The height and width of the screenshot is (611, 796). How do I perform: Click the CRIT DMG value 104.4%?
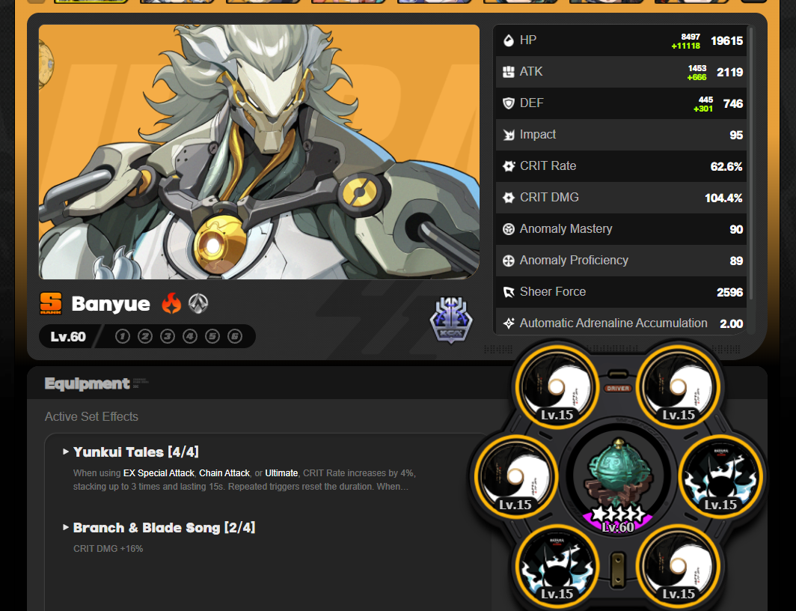pyautogui.click(x=723, y=198)
